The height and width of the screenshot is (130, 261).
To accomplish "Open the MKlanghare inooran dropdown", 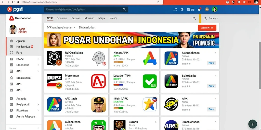I will pos(61,27).
